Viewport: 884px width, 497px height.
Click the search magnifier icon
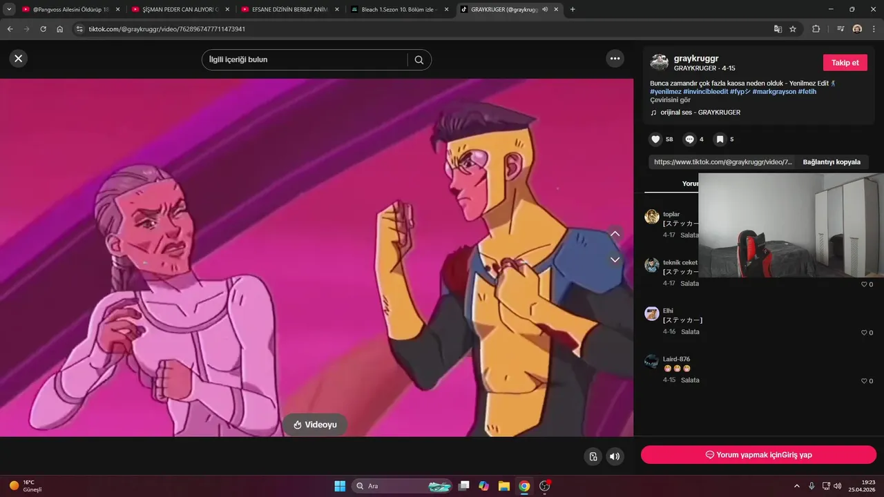point(419,60)
